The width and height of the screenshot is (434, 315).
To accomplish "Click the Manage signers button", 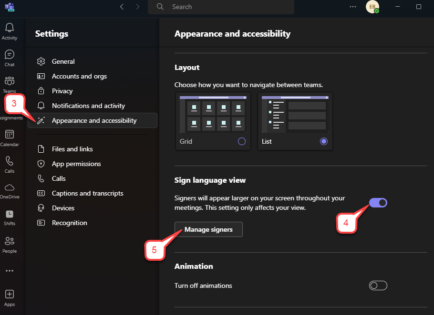I will (208, 229).
